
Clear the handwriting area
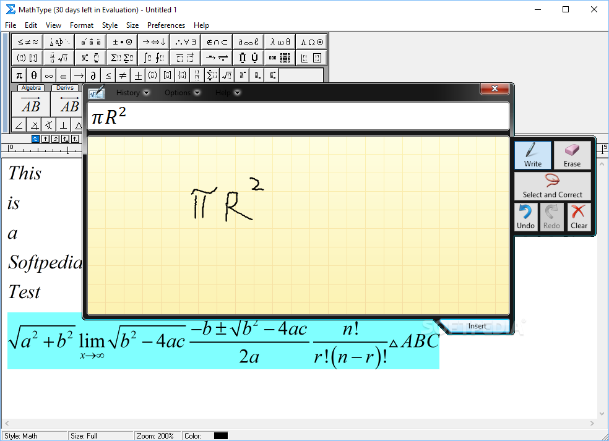point(579,217)
